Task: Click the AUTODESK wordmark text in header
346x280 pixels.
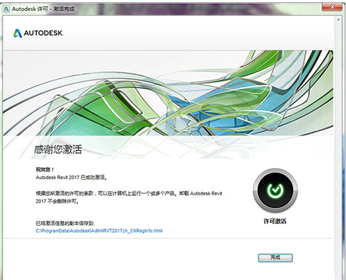Action: (x=43, y=33)
